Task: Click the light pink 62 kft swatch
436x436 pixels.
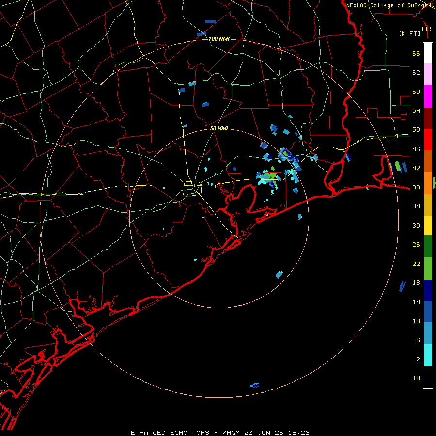Action: pyautogui.click(x=428, y=75)
